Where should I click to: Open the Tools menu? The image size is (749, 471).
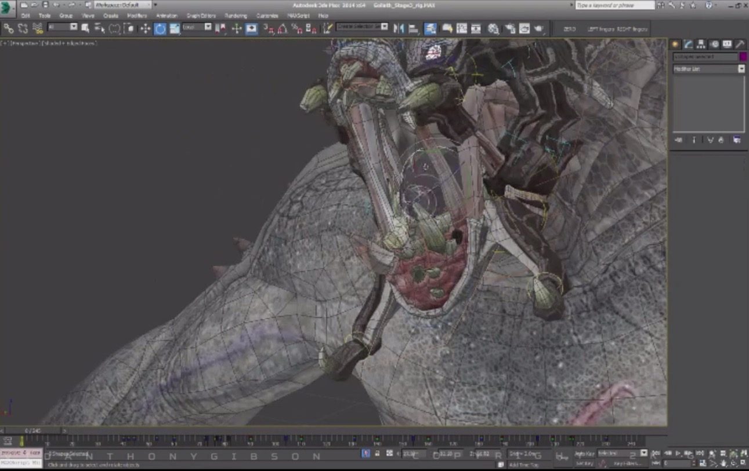tap(45, 16)
